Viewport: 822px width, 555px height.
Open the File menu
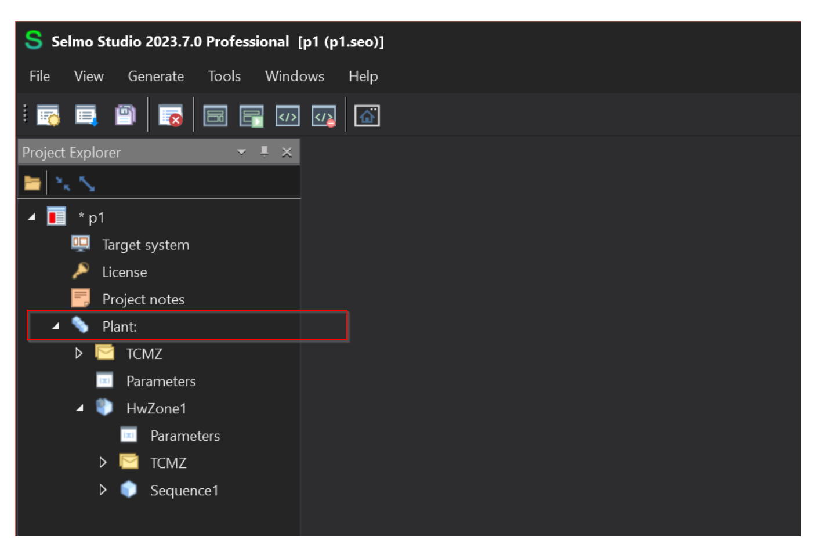[x=39, y=77]
